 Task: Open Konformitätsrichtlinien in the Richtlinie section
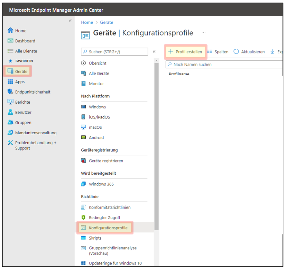[109, 208]
